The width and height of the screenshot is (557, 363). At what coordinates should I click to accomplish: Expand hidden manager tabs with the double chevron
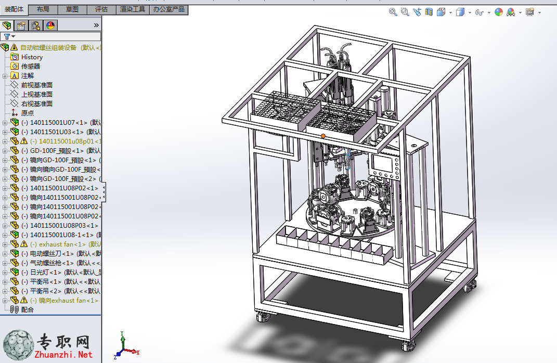tap(96, 25)
